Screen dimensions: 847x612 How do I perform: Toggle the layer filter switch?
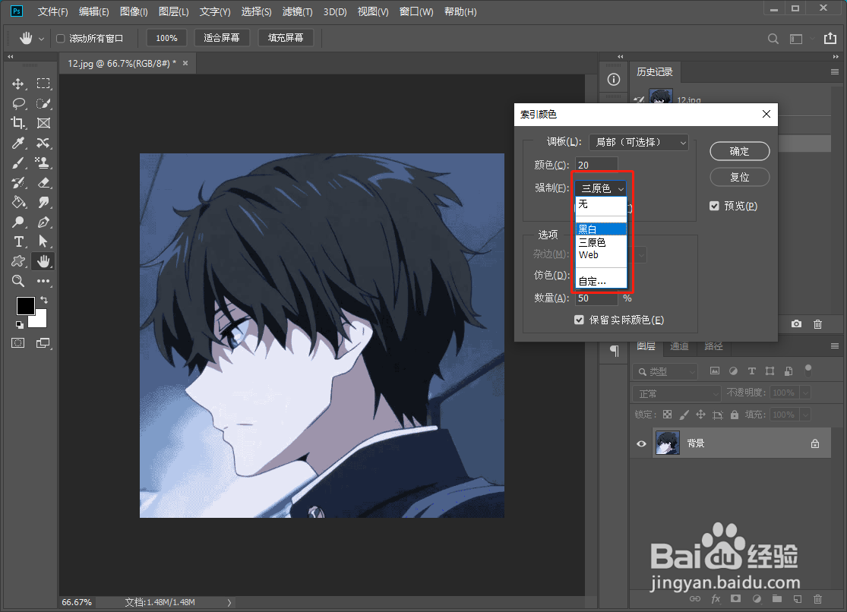(x=808, y=371)
